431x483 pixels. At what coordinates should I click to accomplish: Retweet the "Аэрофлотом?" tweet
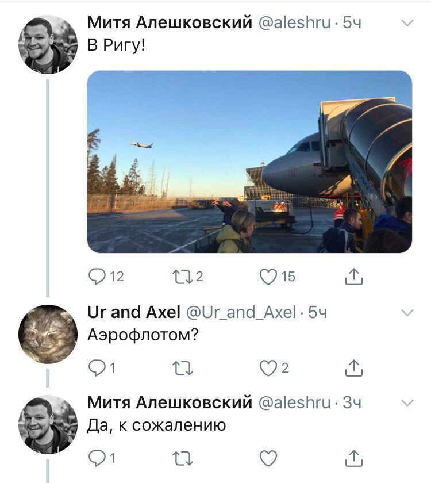183,368
